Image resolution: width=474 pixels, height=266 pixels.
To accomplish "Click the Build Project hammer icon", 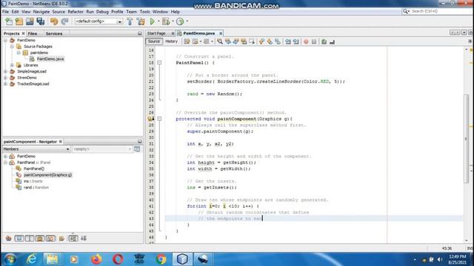I will [x=130, y=21].
